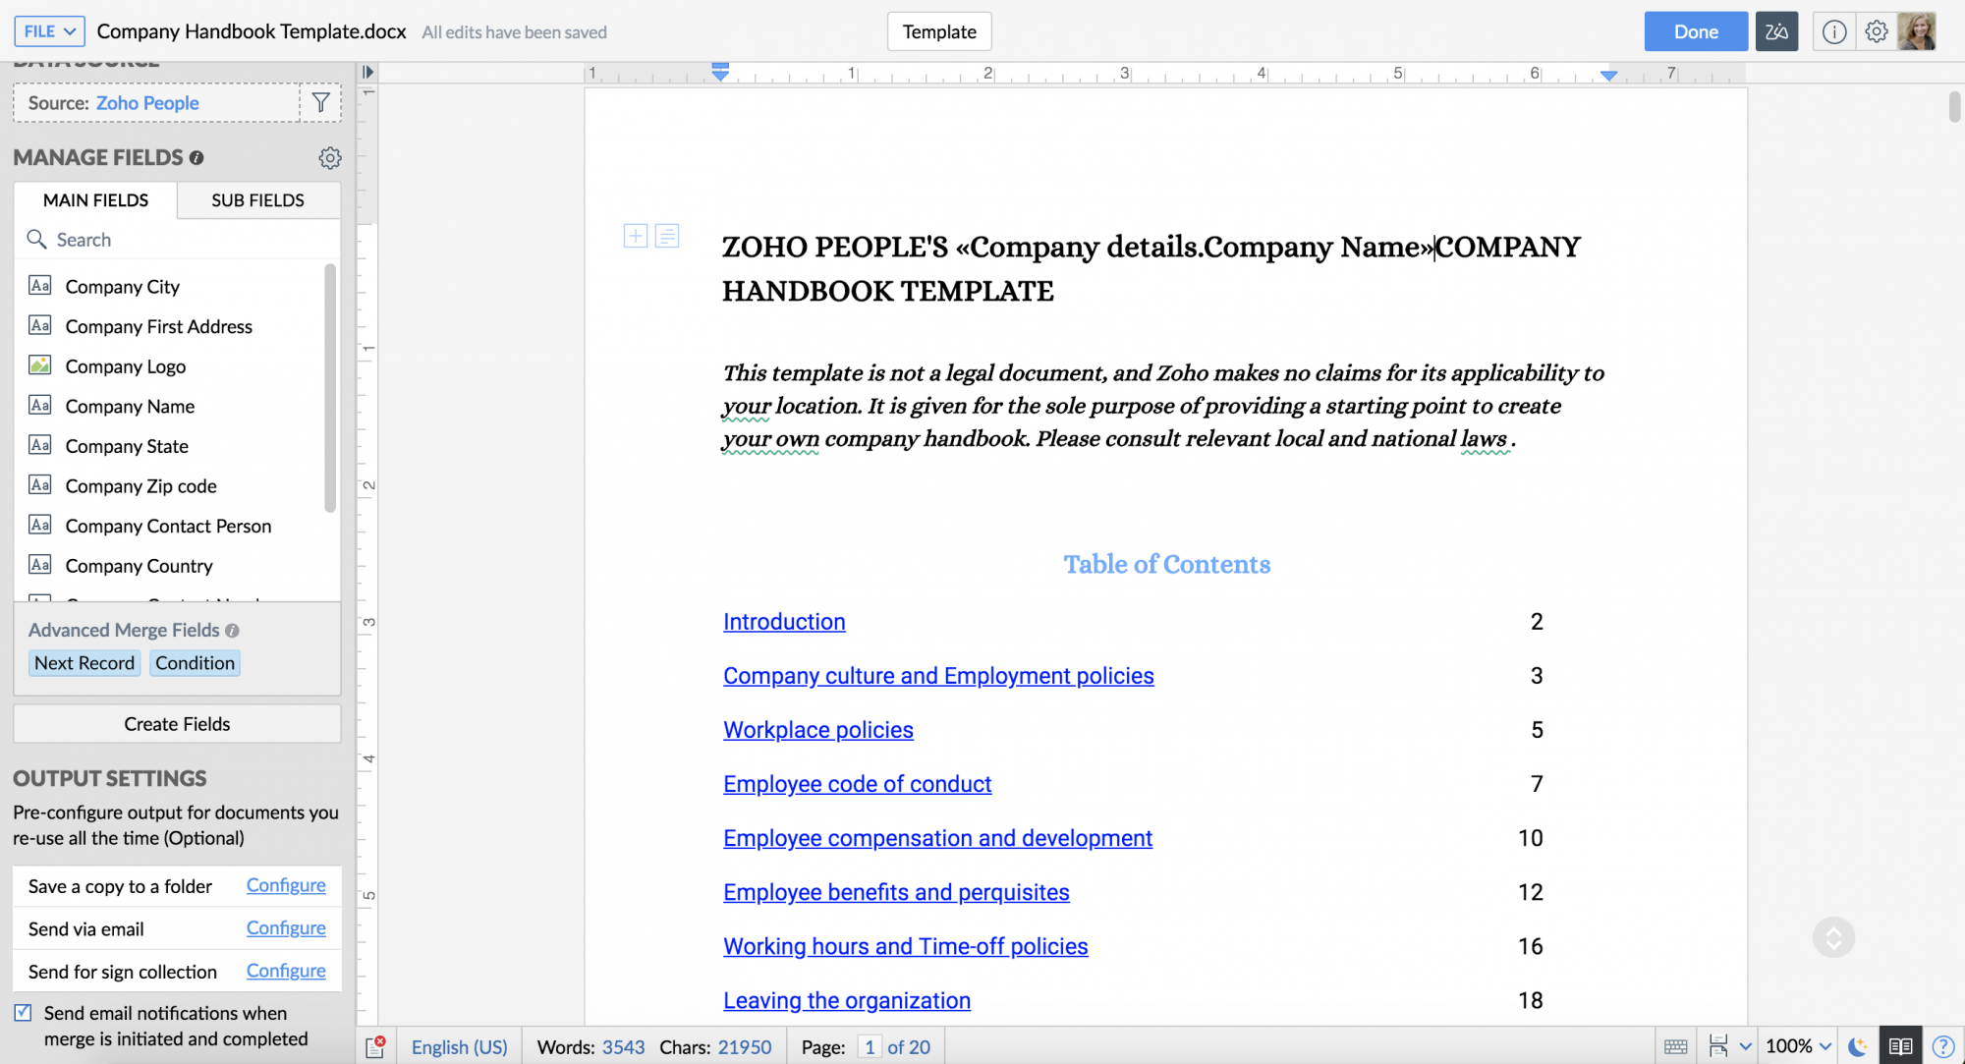Configure Save a copy to a folder
1965x1064 pixels.
click(x=286, y=885)
